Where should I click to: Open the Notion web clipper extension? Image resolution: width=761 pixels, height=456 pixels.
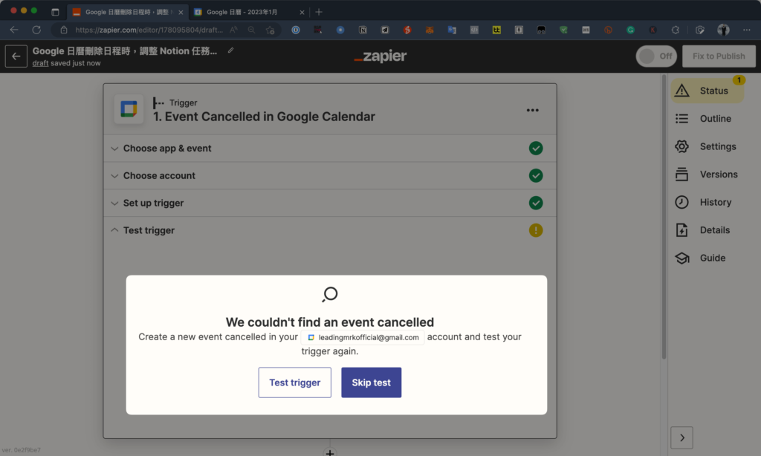coord(363,30)
